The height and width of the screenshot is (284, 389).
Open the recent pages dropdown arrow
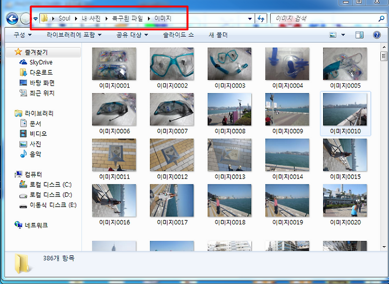pyautogui.click(x=36, y=18)
